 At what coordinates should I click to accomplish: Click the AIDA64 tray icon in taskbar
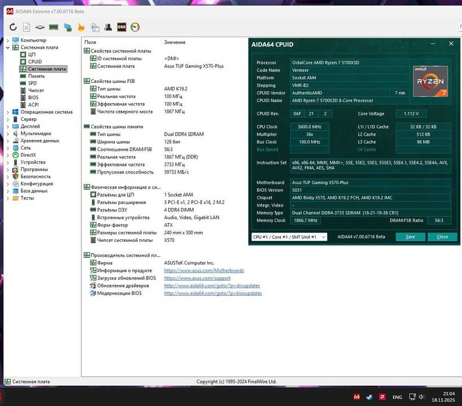[356, 397]
